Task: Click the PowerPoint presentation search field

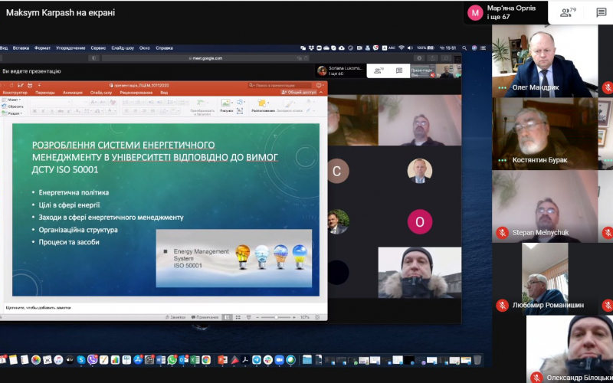Action: coord(280,85)
